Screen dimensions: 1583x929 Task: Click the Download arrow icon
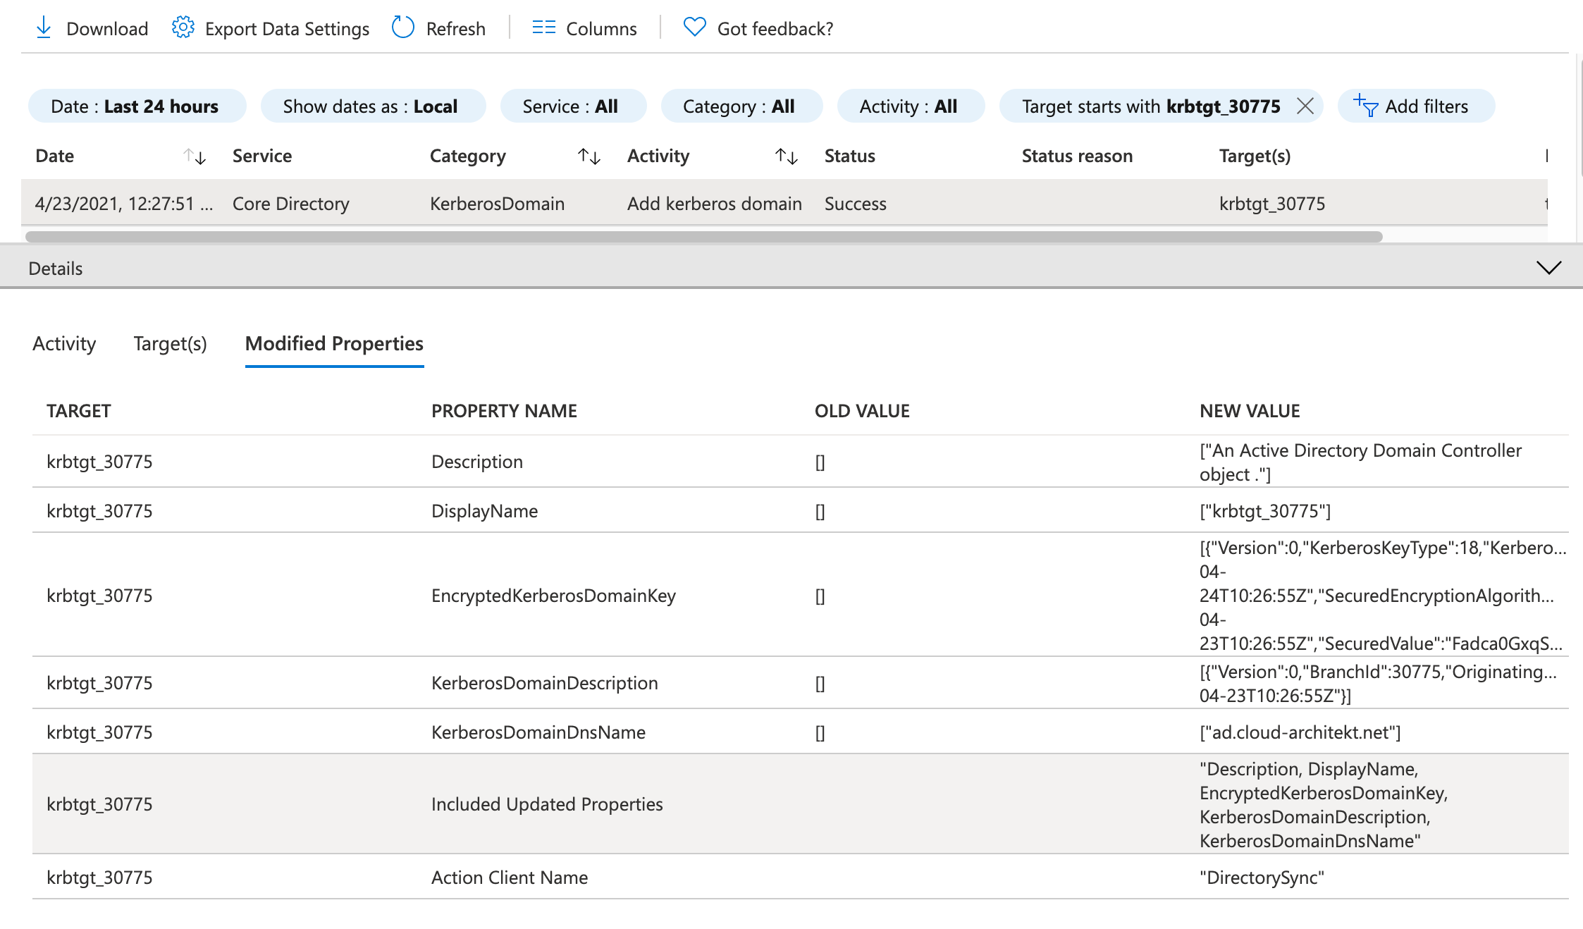tap(44, 27)
